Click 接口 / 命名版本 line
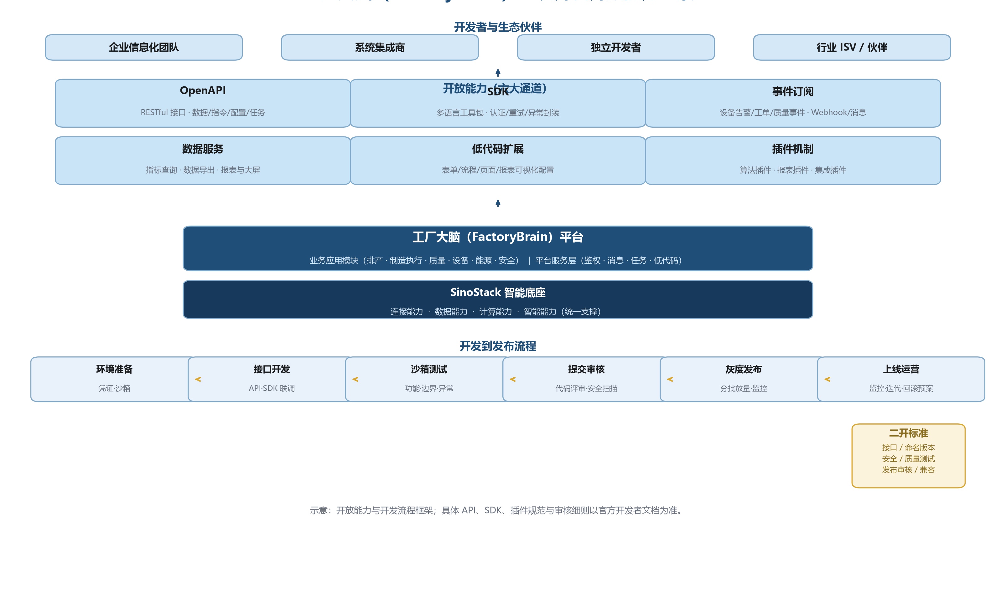Viewport: 996px width, 592px height. pos(908,447)
